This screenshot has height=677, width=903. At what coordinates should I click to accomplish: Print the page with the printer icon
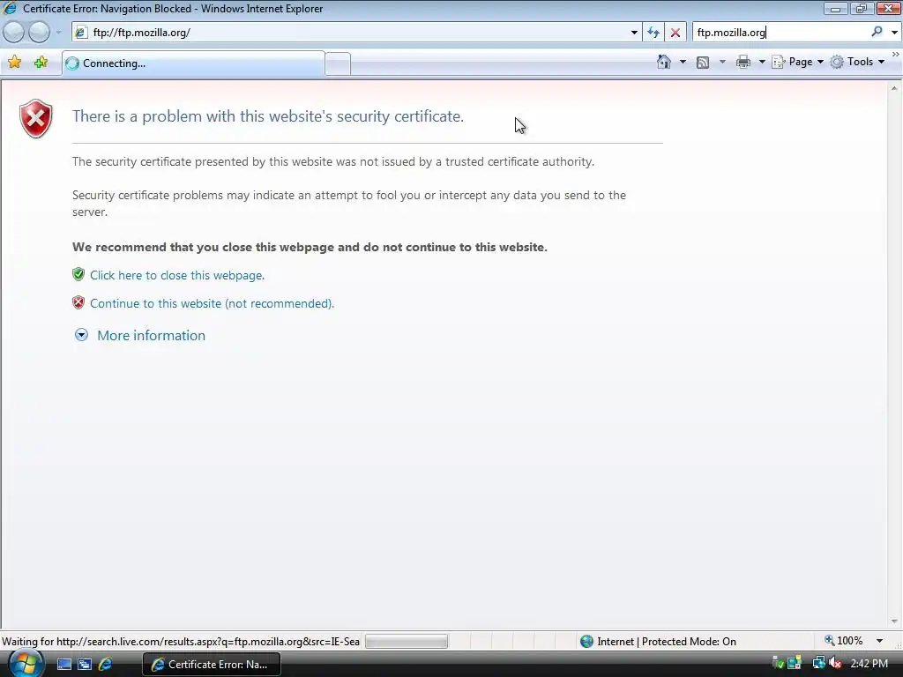(743, 62)
